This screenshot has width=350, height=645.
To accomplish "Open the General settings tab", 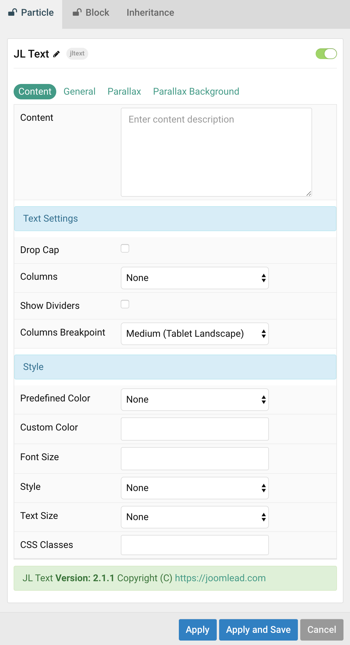I will click(79, 91).
